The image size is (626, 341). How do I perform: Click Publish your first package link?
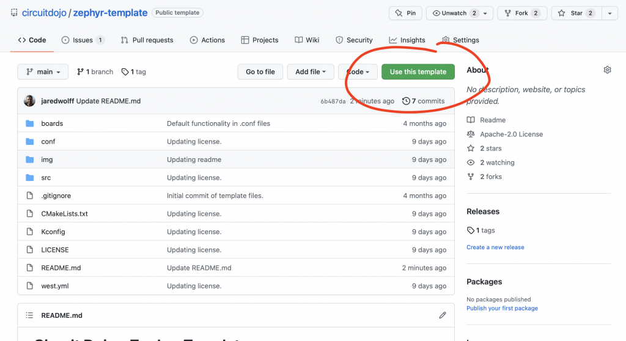pyautogui.click(x=502, y=308)
